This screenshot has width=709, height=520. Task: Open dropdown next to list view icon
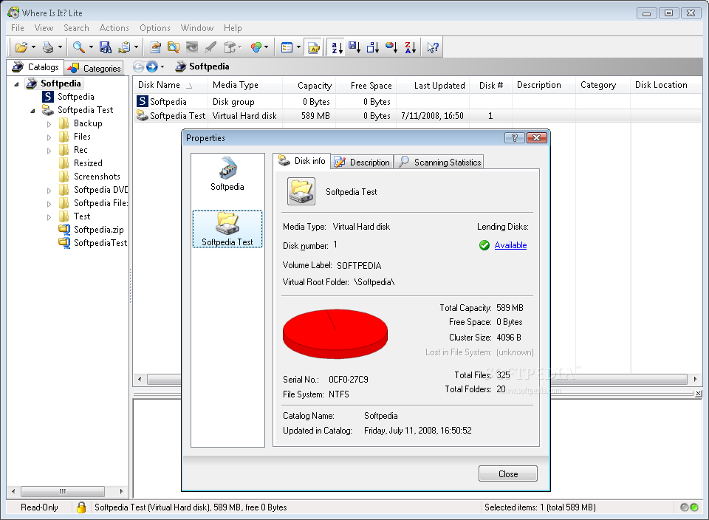[298, 47]
